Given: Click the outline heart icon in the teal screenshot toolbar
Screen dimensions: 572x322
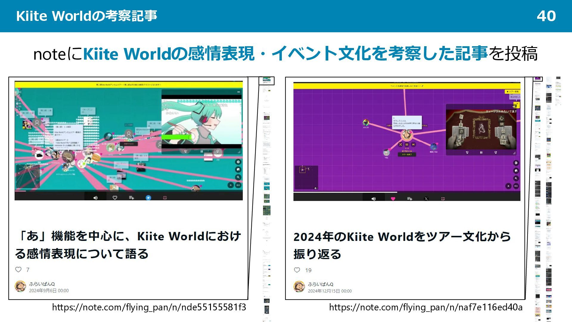Looking at the screenshot, I should [115, 198].
